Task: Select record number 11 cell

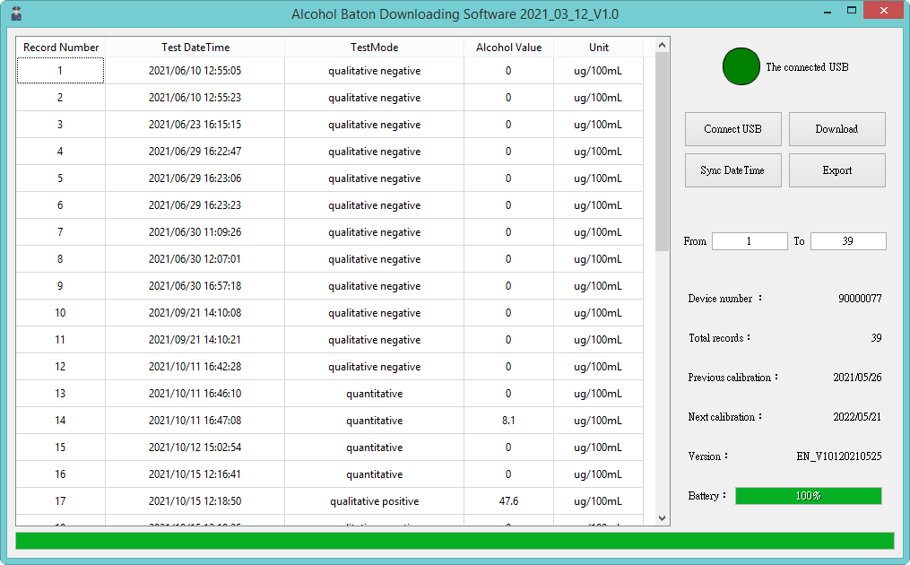Action: (x=60, y=340)
